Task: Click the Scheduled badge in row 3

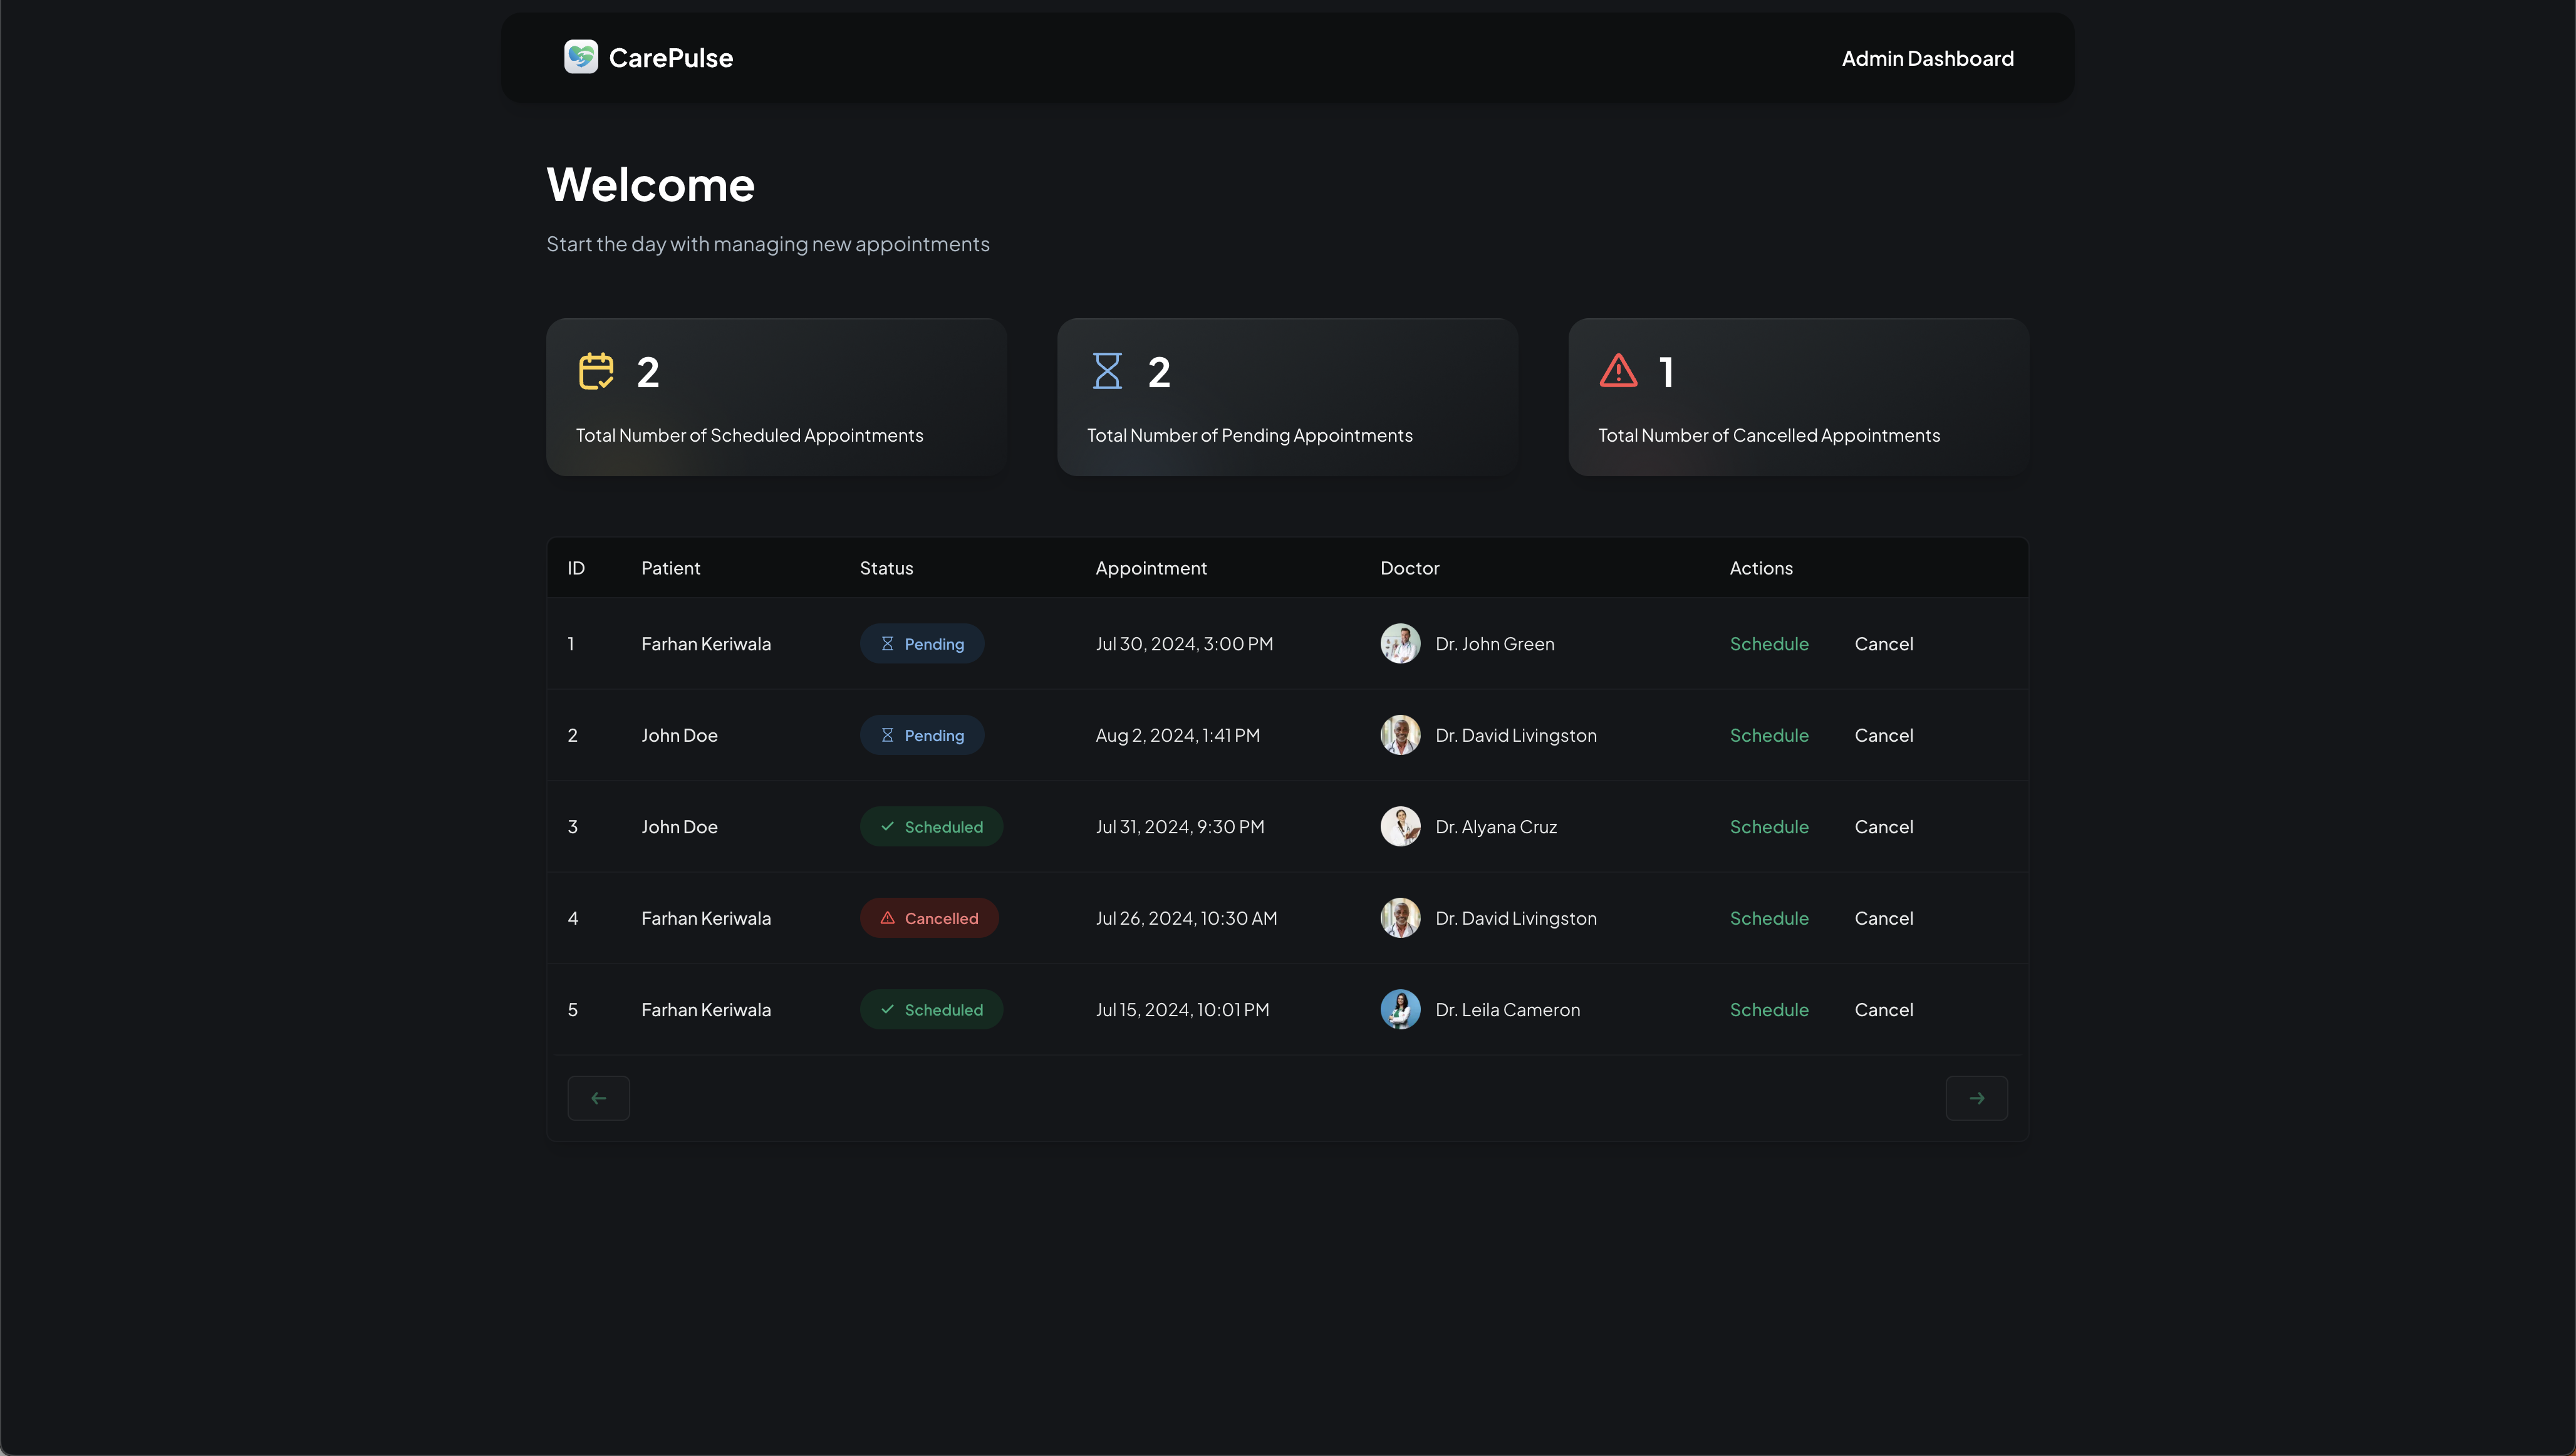Action: pyautogui.click(x=931, y=827)
